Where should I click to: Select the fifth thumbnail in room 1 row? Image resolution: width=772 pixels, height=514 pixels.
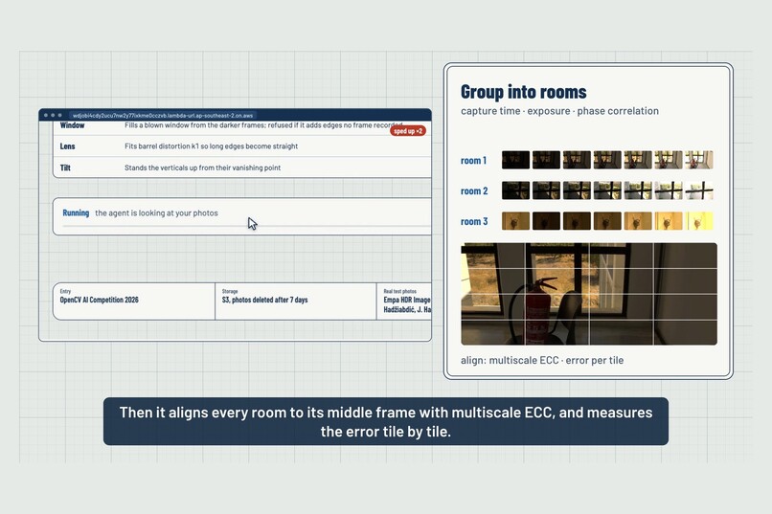[x=638, y=160]
